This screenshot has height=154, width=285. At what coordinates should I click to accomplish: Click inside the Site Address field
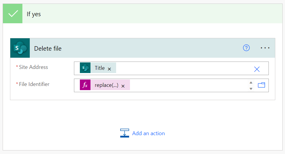point(183,68)
